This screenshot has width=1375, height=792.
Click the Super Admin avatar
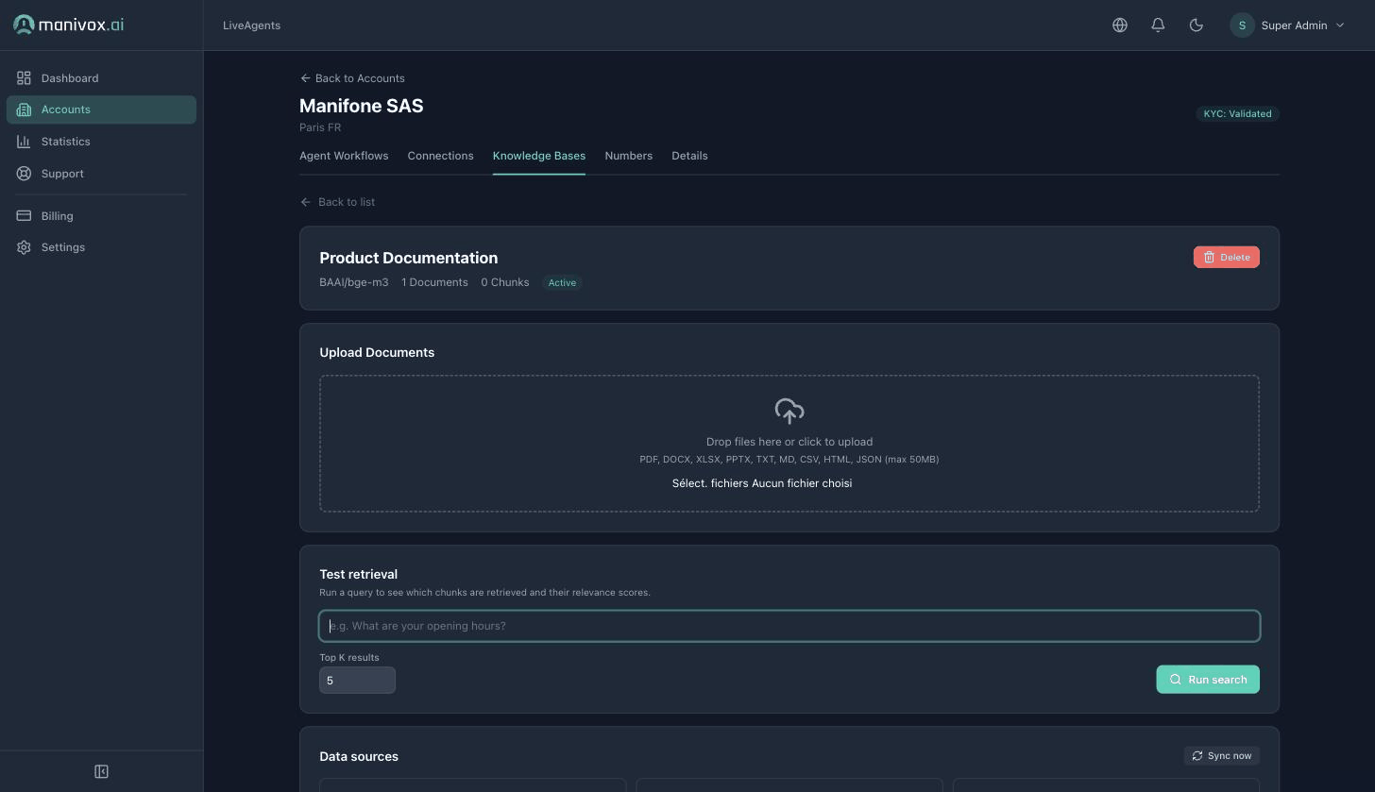(1242, 25)
